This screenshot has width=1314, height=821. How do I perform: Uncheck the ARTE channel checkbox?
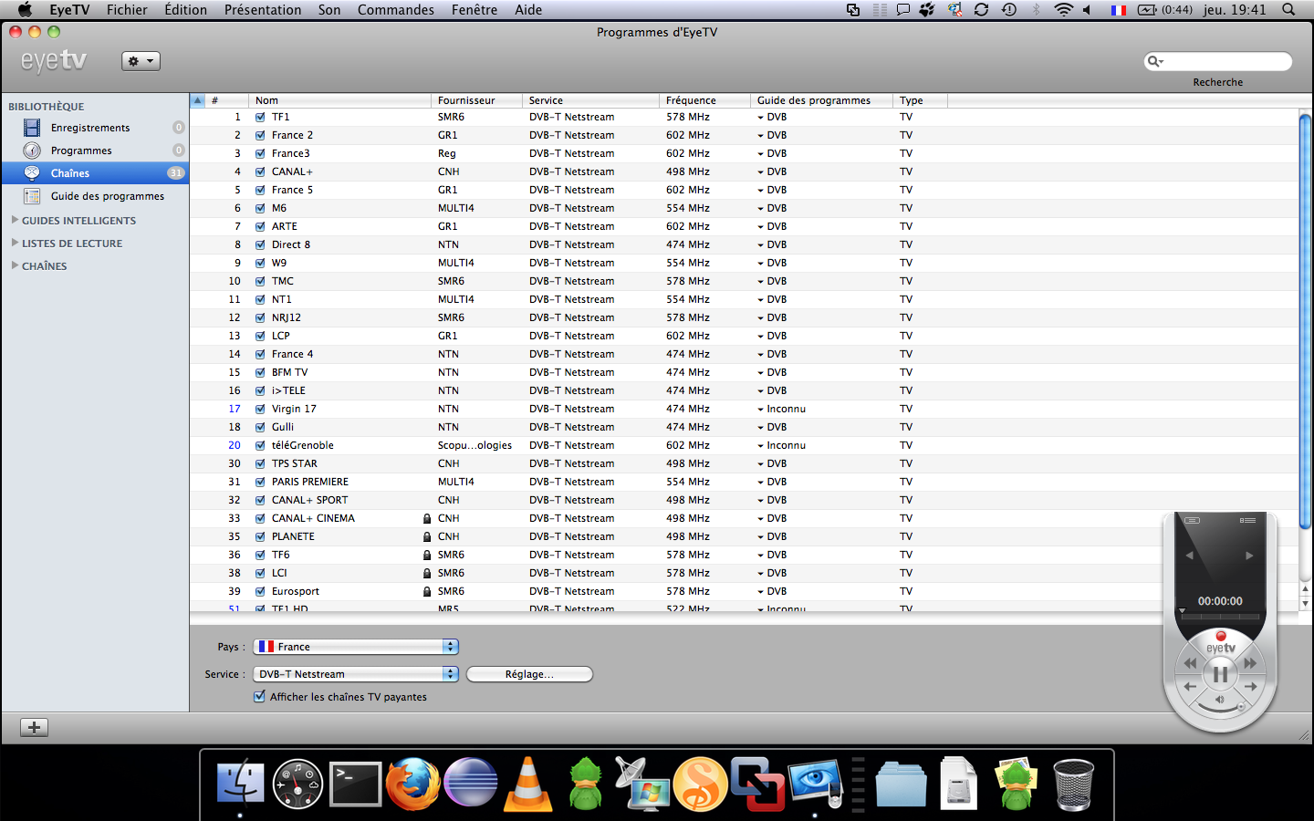[x=260, y=226]
